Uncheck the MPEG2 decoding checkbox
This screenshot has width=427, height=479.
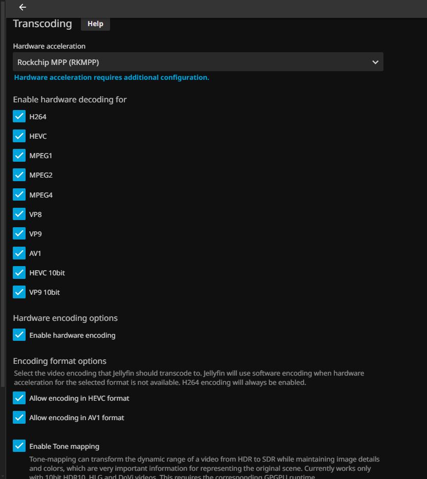[19, 175]
